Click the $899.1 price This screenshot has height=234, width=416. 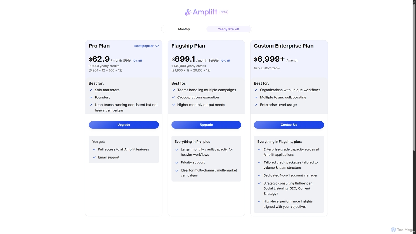183,59
